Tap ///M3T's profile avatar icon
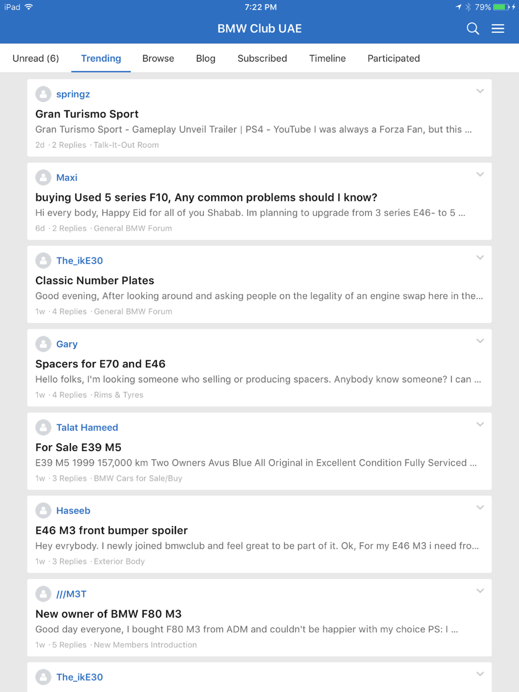 coord(44,594)
